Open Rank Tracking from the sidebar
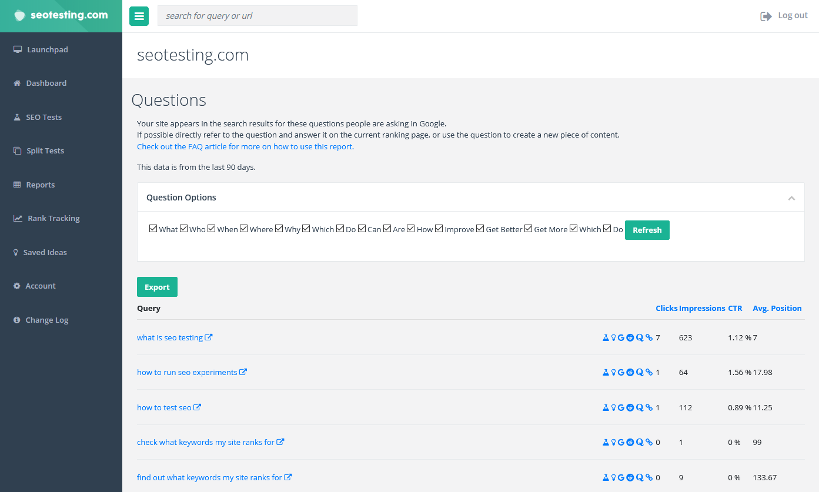The image size is (819, 492). (53, 218)
